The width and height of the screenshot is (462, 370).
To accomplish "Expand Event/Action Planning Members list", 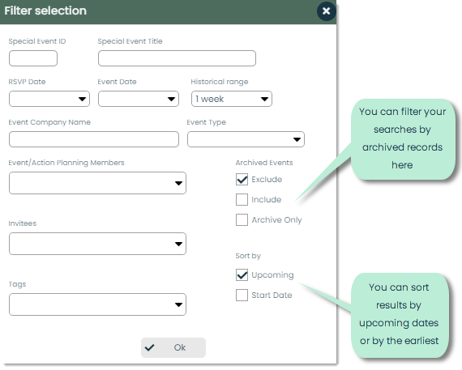I will pos(97,183).
